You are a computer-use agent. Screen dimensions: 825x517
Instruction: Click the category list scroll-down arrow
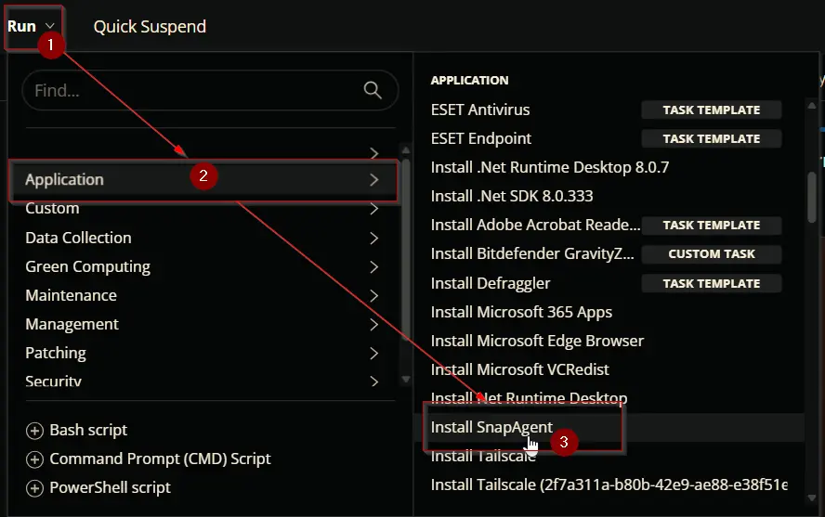pos(406,379)
